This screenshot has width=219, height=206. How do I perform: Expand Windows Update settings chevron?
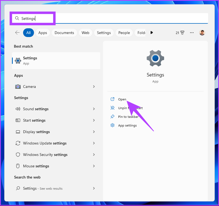click(x=94, y=143)
